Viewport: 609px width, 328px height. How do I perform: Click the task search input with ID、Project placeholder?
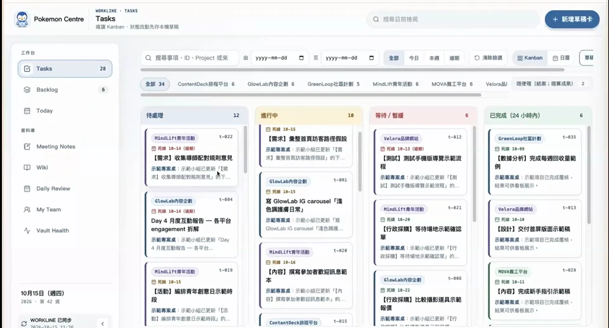pyautogui.click(x=190, y=58)
